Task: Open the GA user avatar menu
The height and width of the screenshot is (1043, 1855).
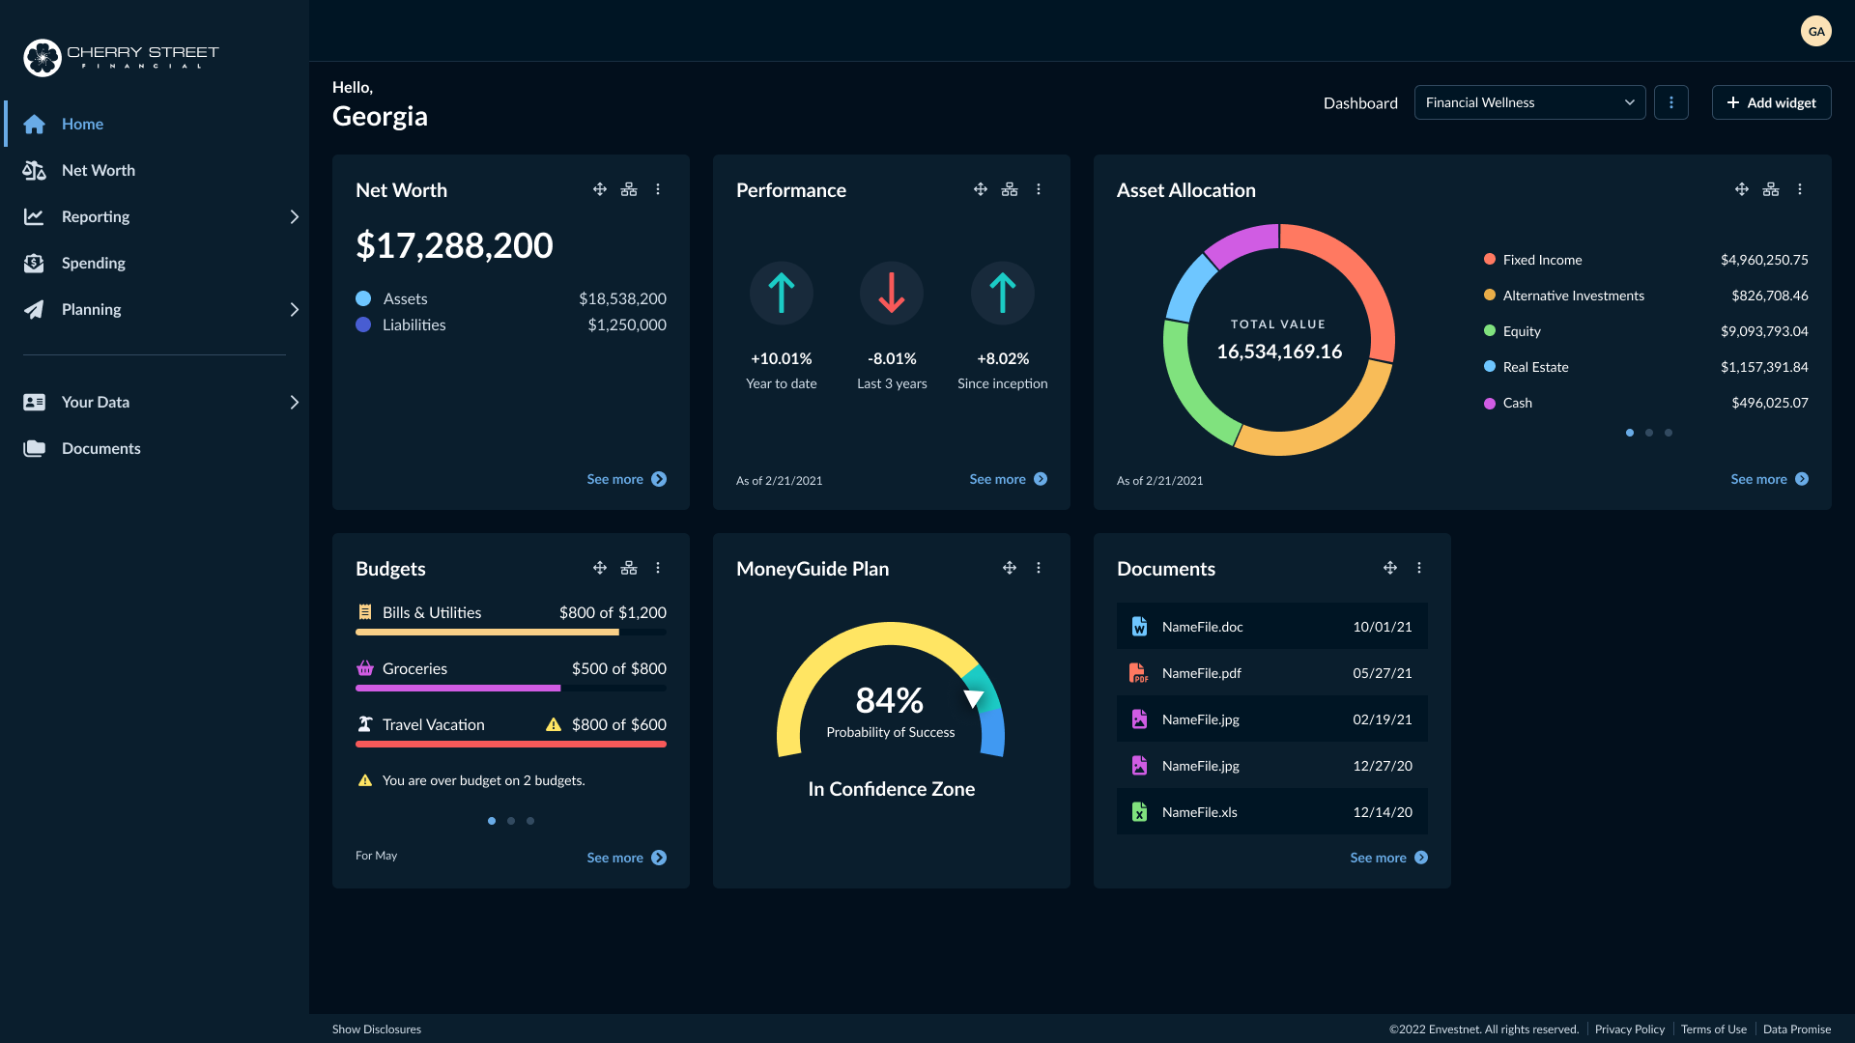Action: (1816, 31)
